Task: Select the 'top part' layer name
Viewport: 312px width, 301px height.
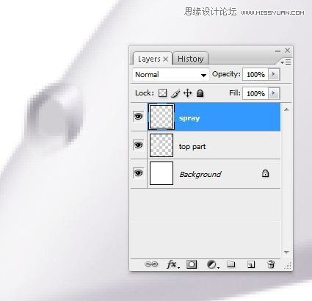Action: point(192,147)
